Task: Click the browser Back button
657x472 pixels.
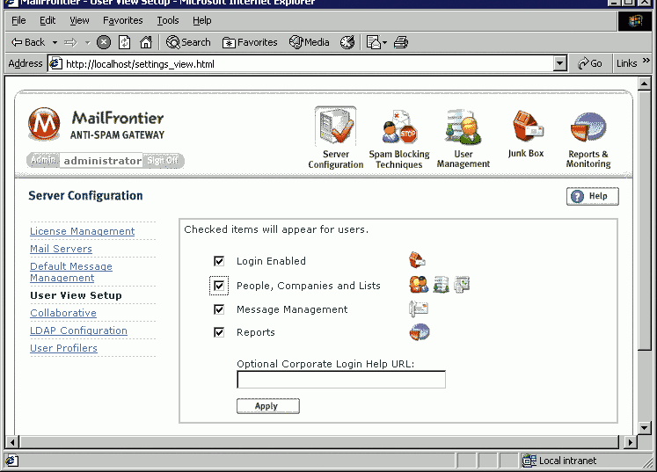Action: click(28, 42)
